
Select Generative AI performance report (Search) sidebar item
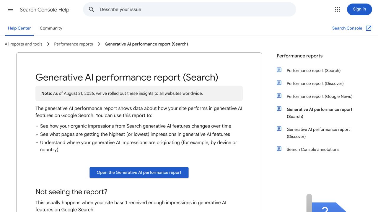[320, 113]
